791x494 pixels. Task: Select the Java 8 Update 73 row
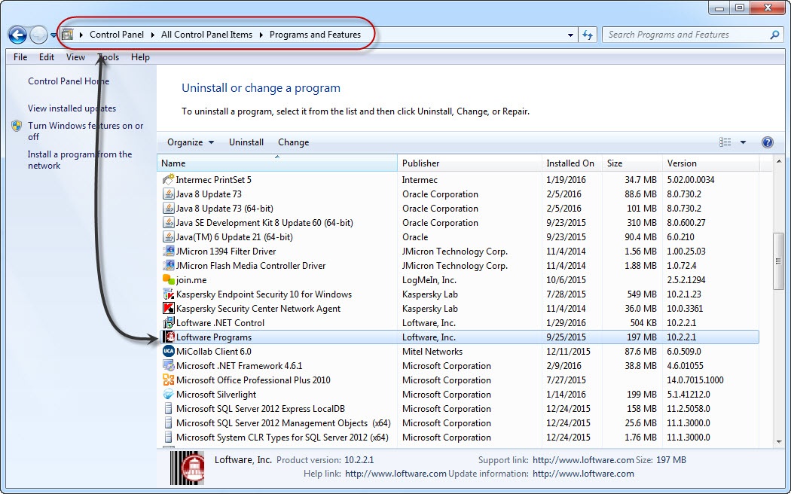(459, 194)
